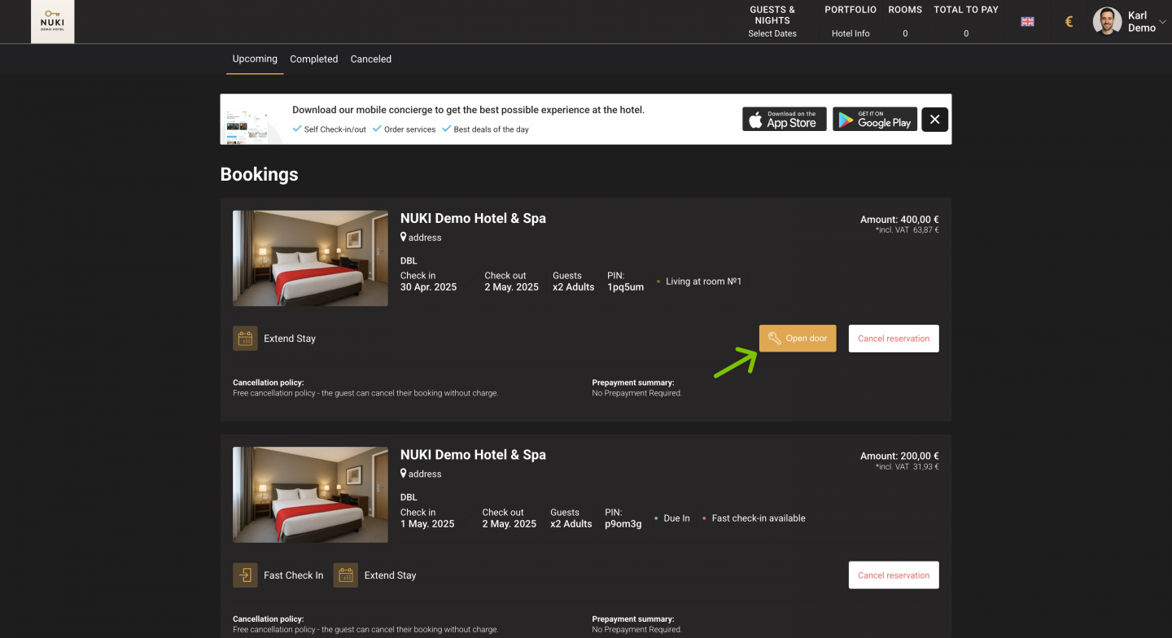Click Extend Stay calendar icon, second booking
The width and height of the screenshot is (1172, 638).
click(x=346, y=575)
